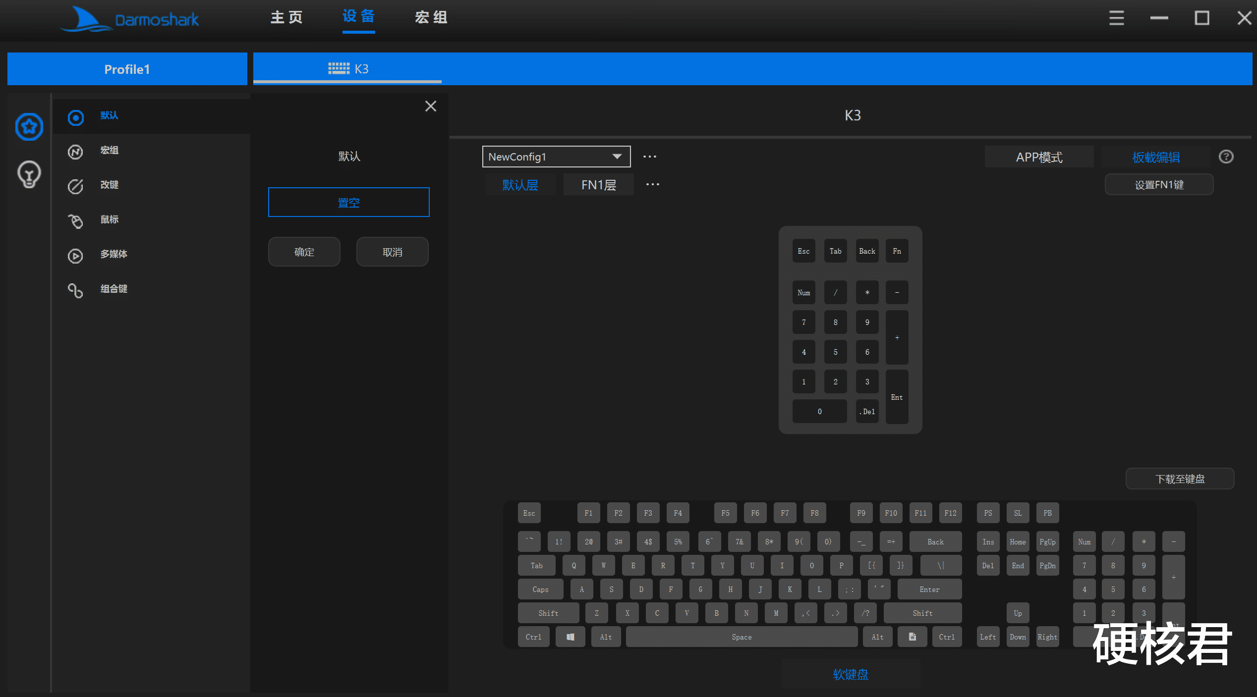Screen dimensions: 1257x697
Task: Click the 确定 confirm button
Action: point(304,252)
